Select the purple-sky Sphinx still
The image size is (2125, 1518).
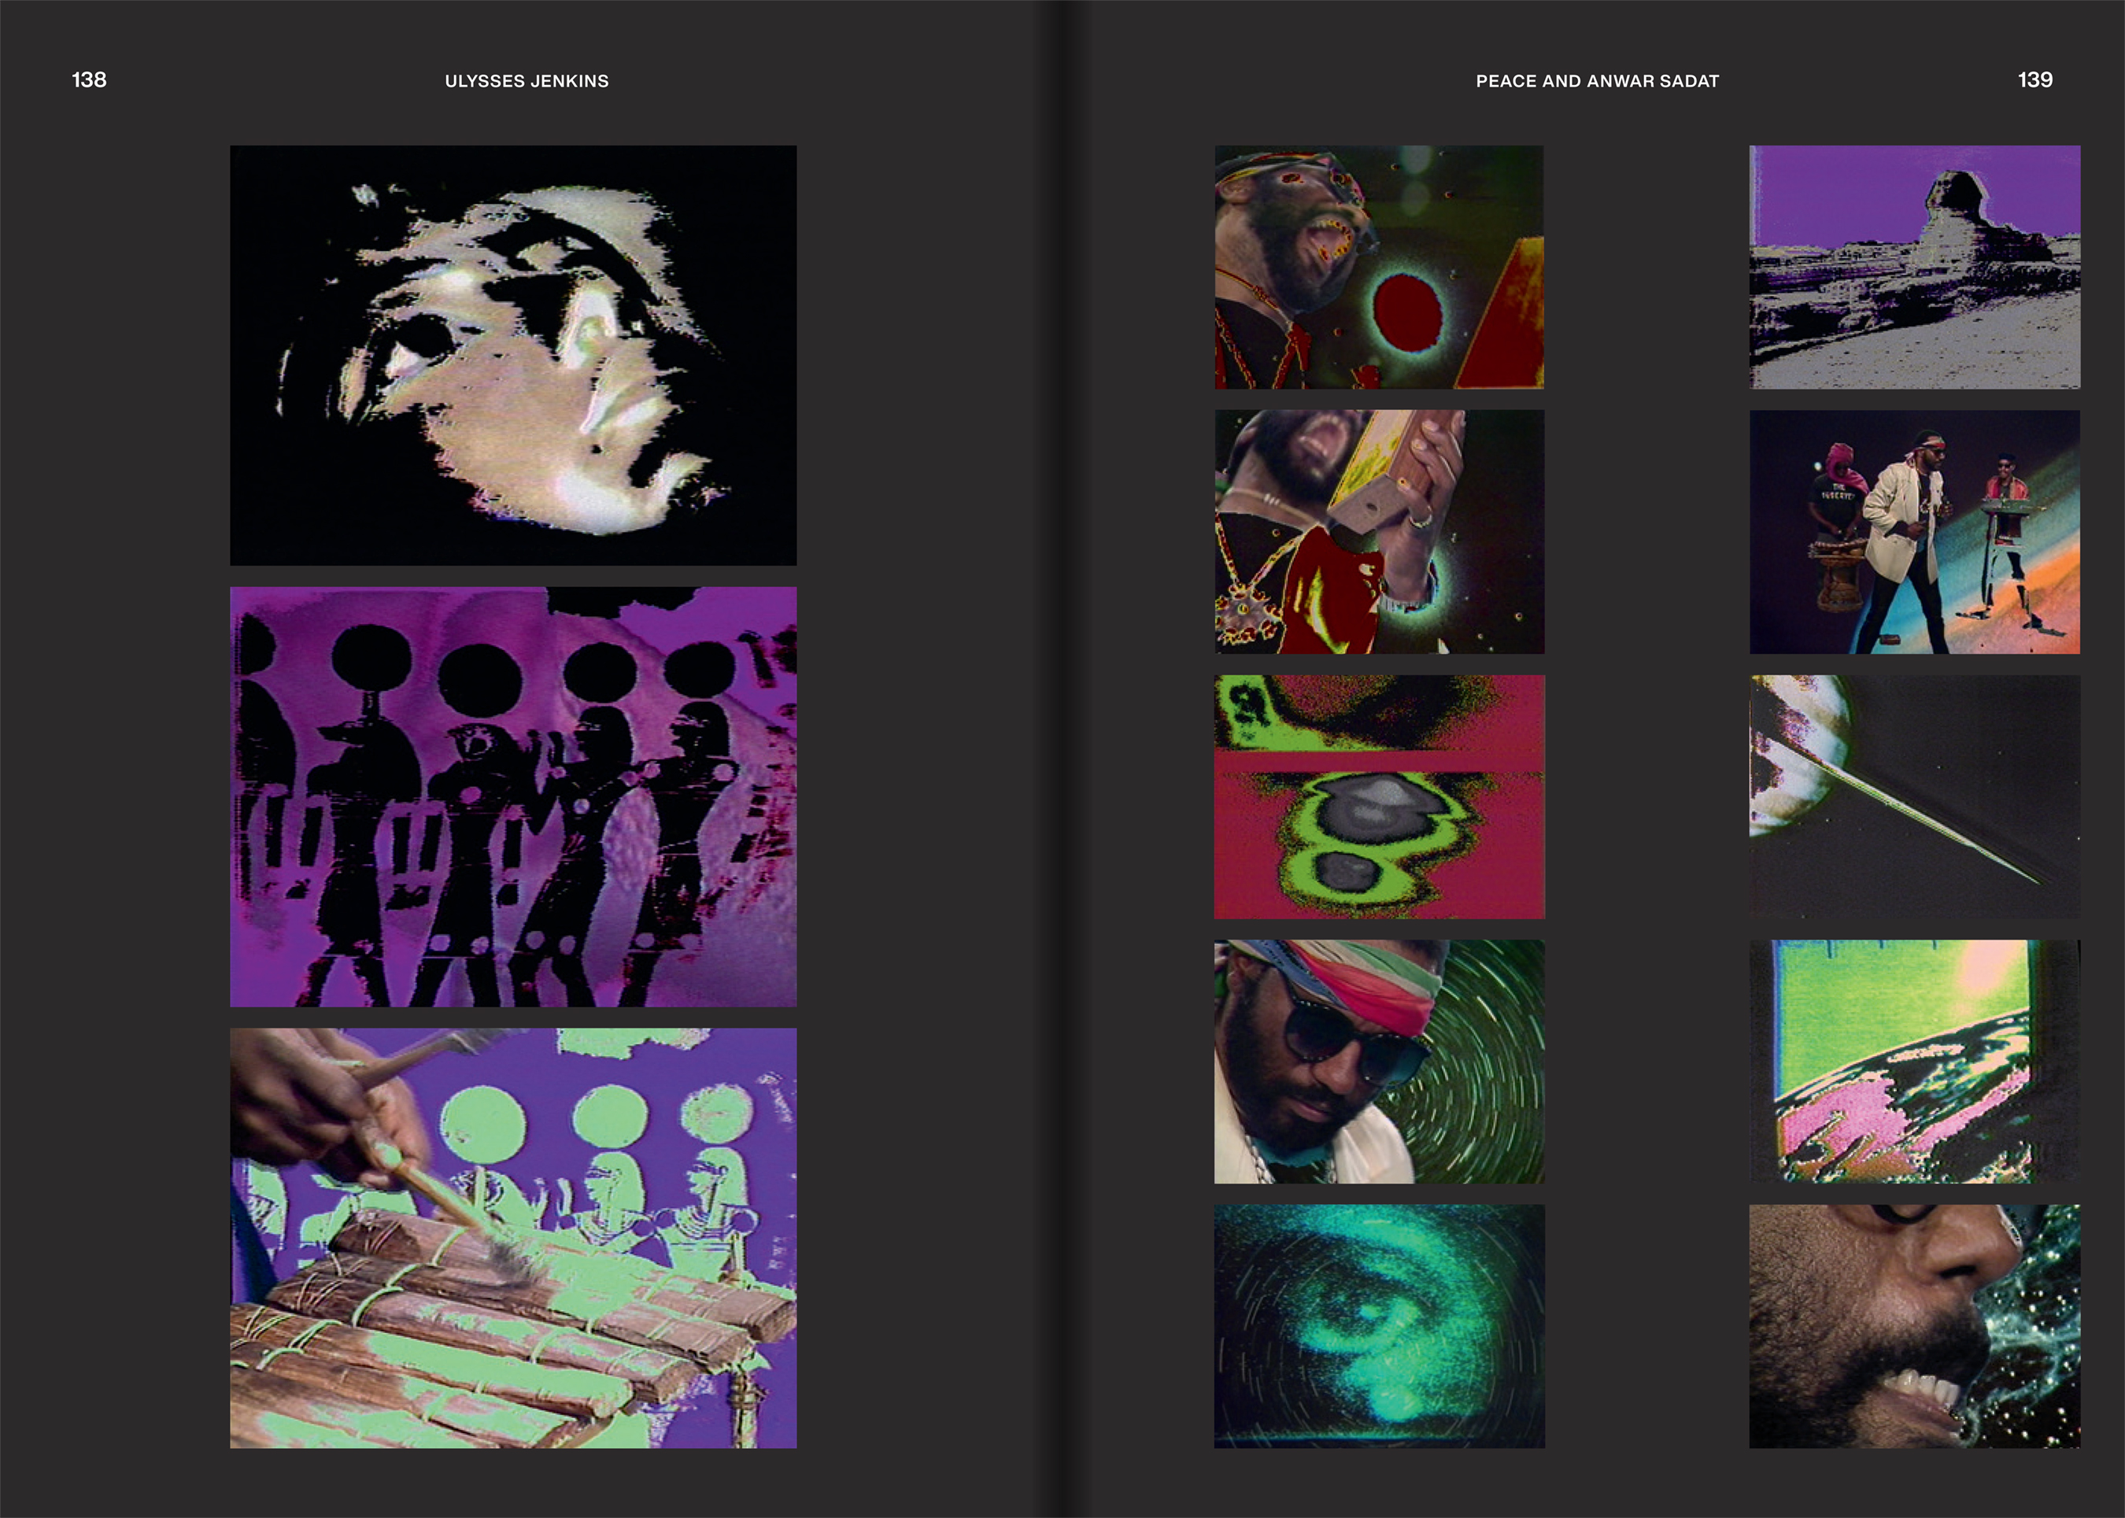1915,267
